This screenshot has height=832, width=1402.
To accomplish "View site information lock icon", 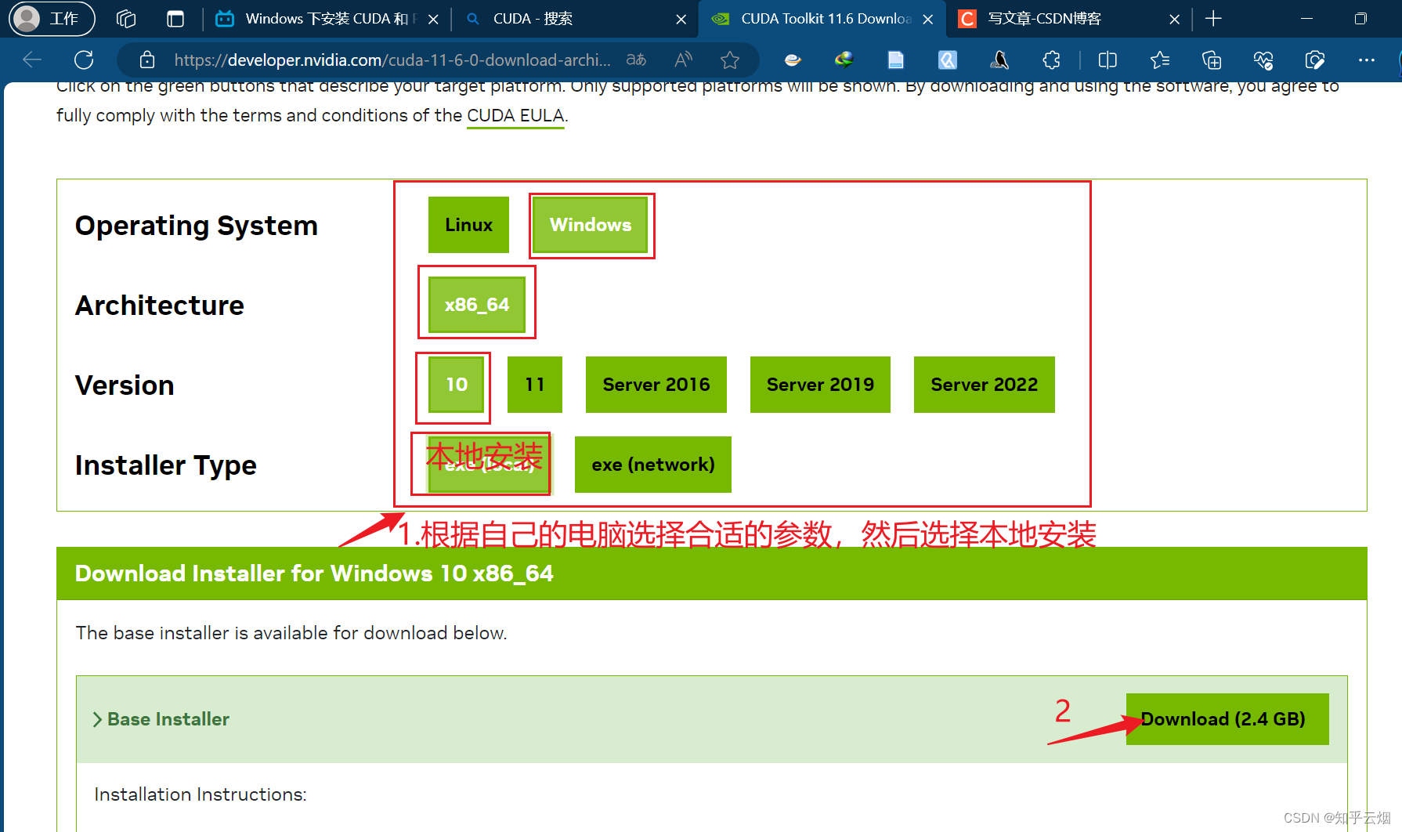I will point(146,60).
